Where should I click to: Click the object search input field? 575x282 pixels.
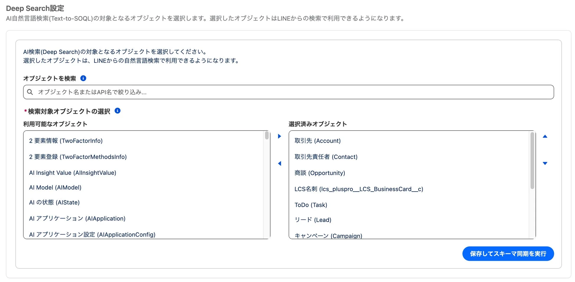pos(177,92)
